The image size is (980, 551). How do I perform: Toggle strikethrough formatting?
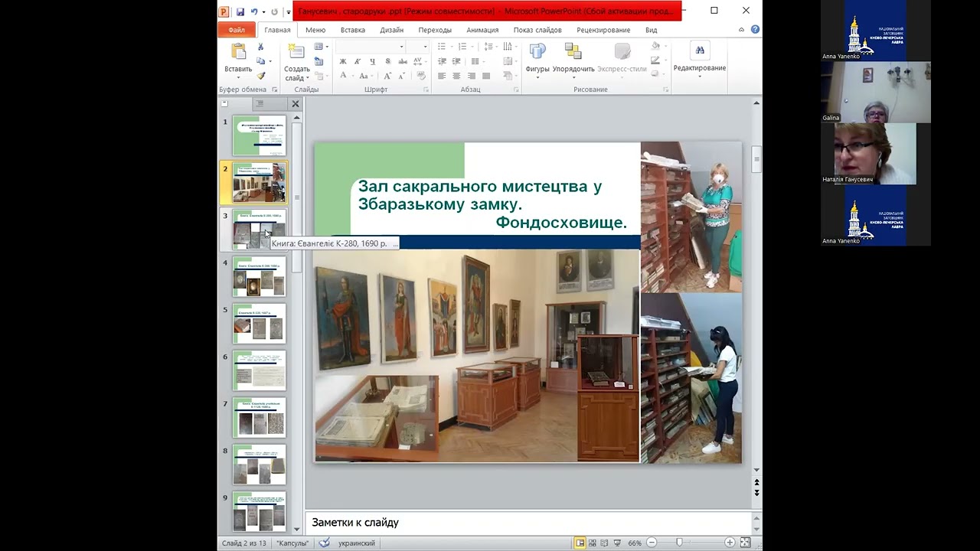[x=401, y=61]
